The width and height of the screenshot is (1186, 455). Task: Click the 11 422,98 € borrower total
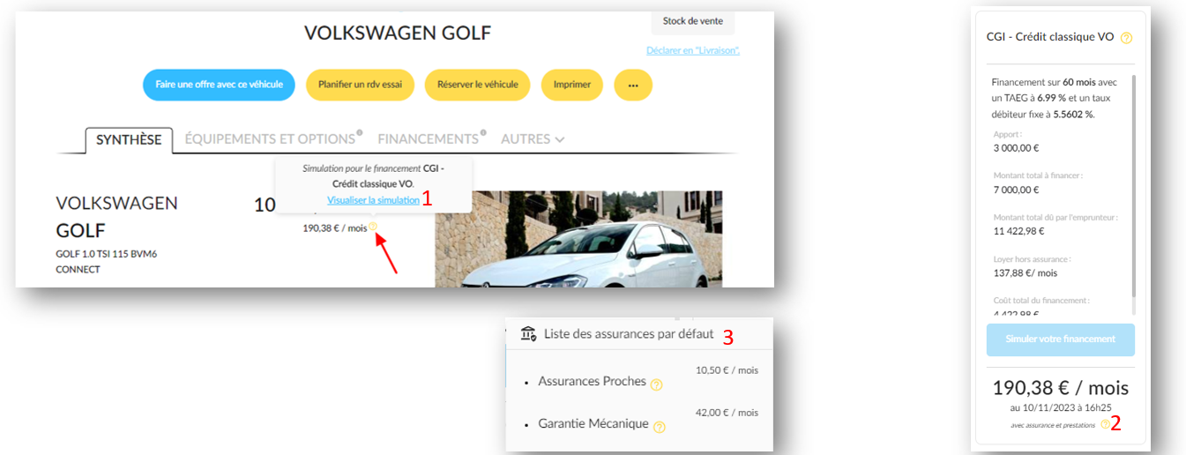coord(1018,231)
